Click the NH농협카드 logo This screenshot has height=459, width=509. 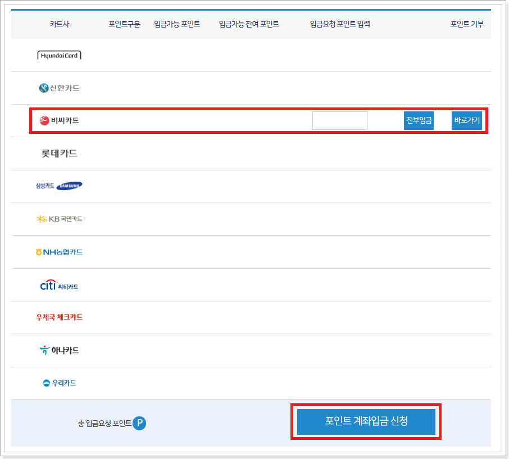(x=59, y=252)
